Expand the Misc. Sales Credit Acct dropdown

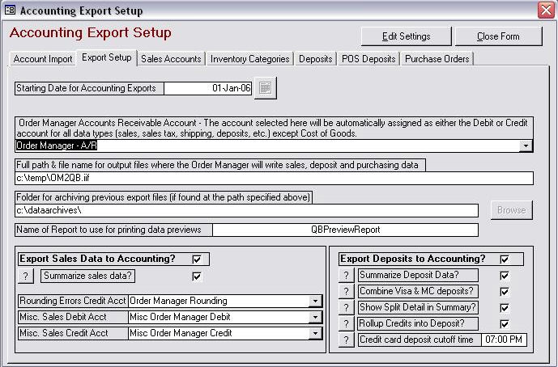tap(315, 333)
